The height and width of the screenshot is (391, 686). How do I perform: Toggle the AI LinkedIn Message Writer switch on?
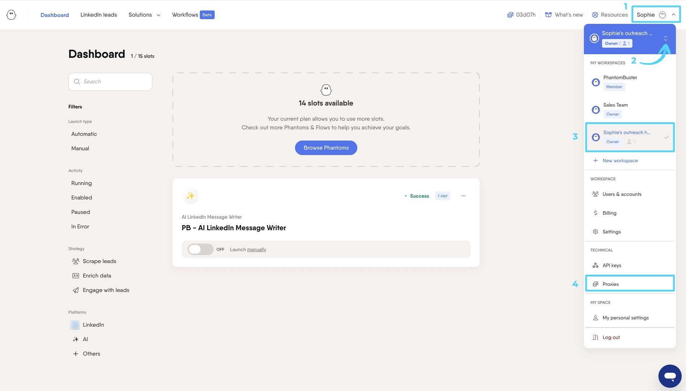[200, 249]
